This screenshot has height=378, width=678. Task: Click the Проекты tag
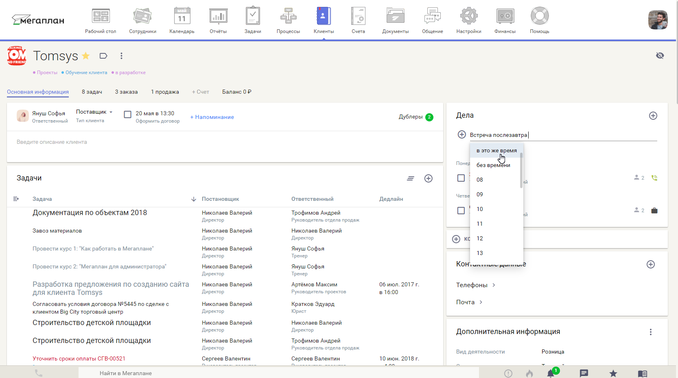tap(45, 73)
